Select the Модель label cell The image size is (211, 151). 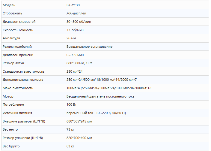[33, 5]
